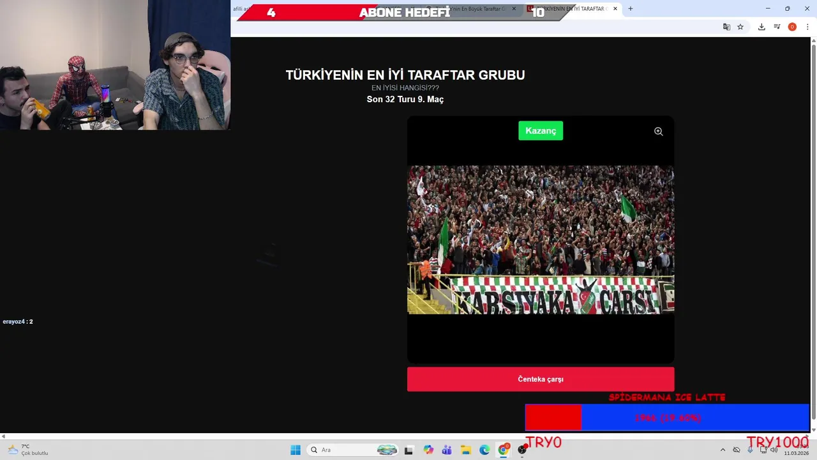Click the 'erayoz4 : 2' chat message
This screenshot has height=460, width=817.
click(x=18, y=321)
